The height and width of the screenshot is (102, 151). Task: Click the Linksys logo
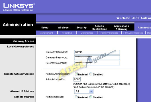tap(19, 7)
